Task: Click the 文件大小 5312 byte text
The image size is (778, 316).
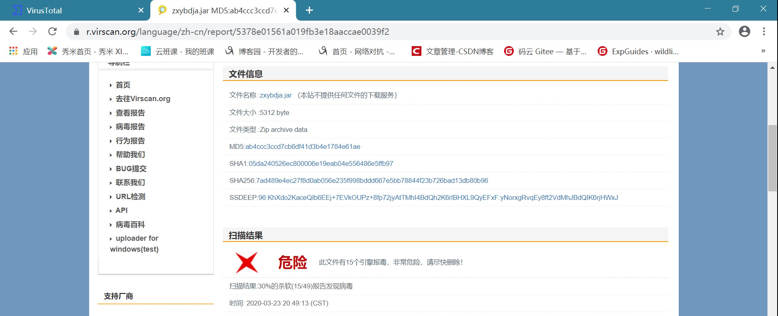Action: (259, 112)
